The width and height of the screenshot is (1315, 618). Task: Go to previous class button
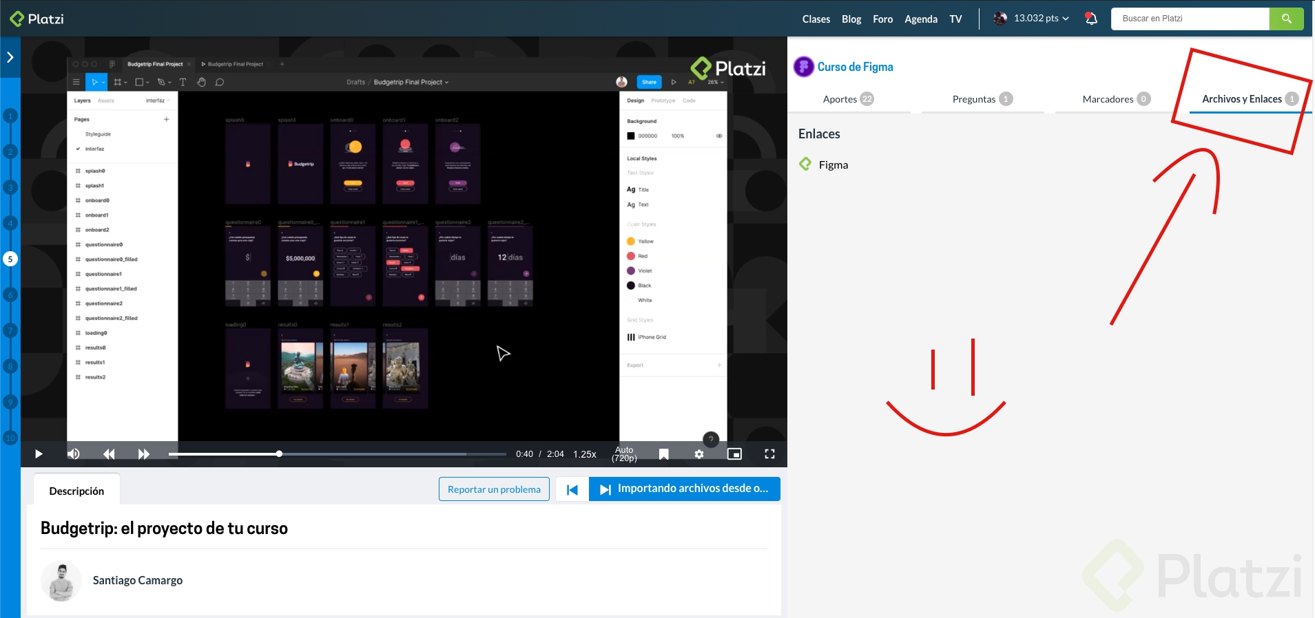coord(572,489)
